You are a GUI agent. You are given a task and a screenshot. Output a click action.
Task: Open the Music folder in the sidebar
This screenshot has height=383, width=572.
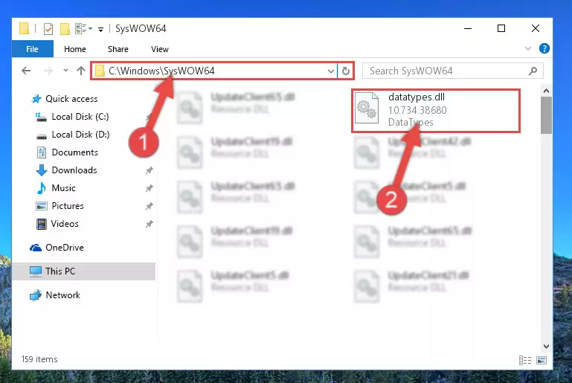coord(56,188)
